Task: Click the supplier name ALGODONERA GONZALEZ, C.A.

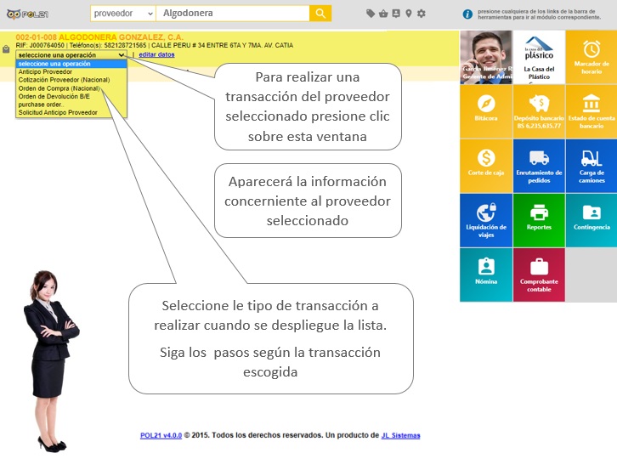Action: tap(121, 37)
